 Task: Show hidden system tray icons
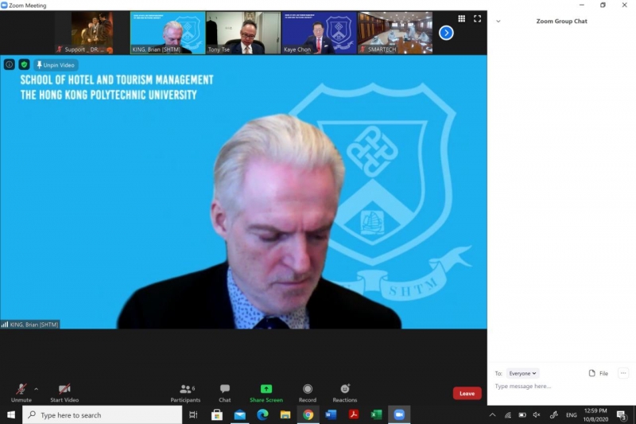pyautogui.click(x=492, y=414)
